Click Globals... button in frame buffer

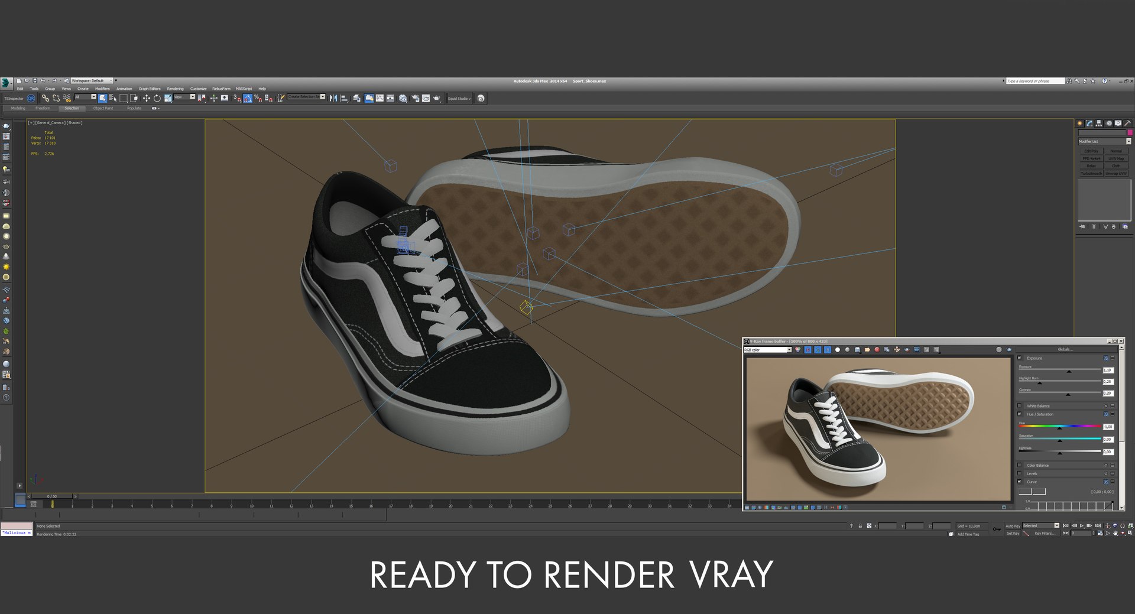pyautogui.click(x=1065, y=349)
